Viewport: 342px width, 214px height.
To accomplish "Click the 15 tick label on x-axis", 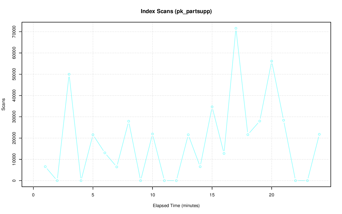I will 212,195.
